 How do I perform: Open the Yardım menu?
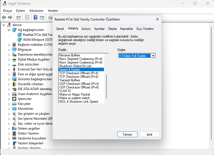(x=53, y=11)
